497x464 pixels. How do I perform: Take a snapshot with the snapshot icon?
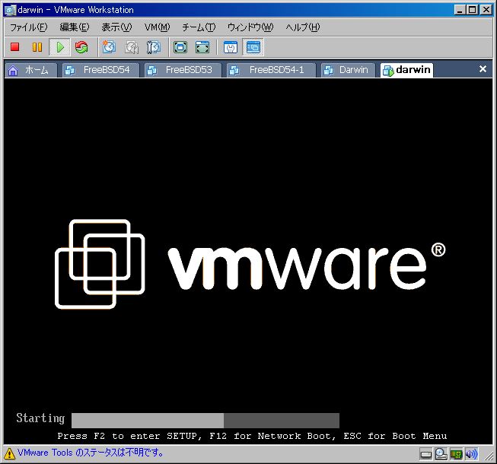[109, 47]
